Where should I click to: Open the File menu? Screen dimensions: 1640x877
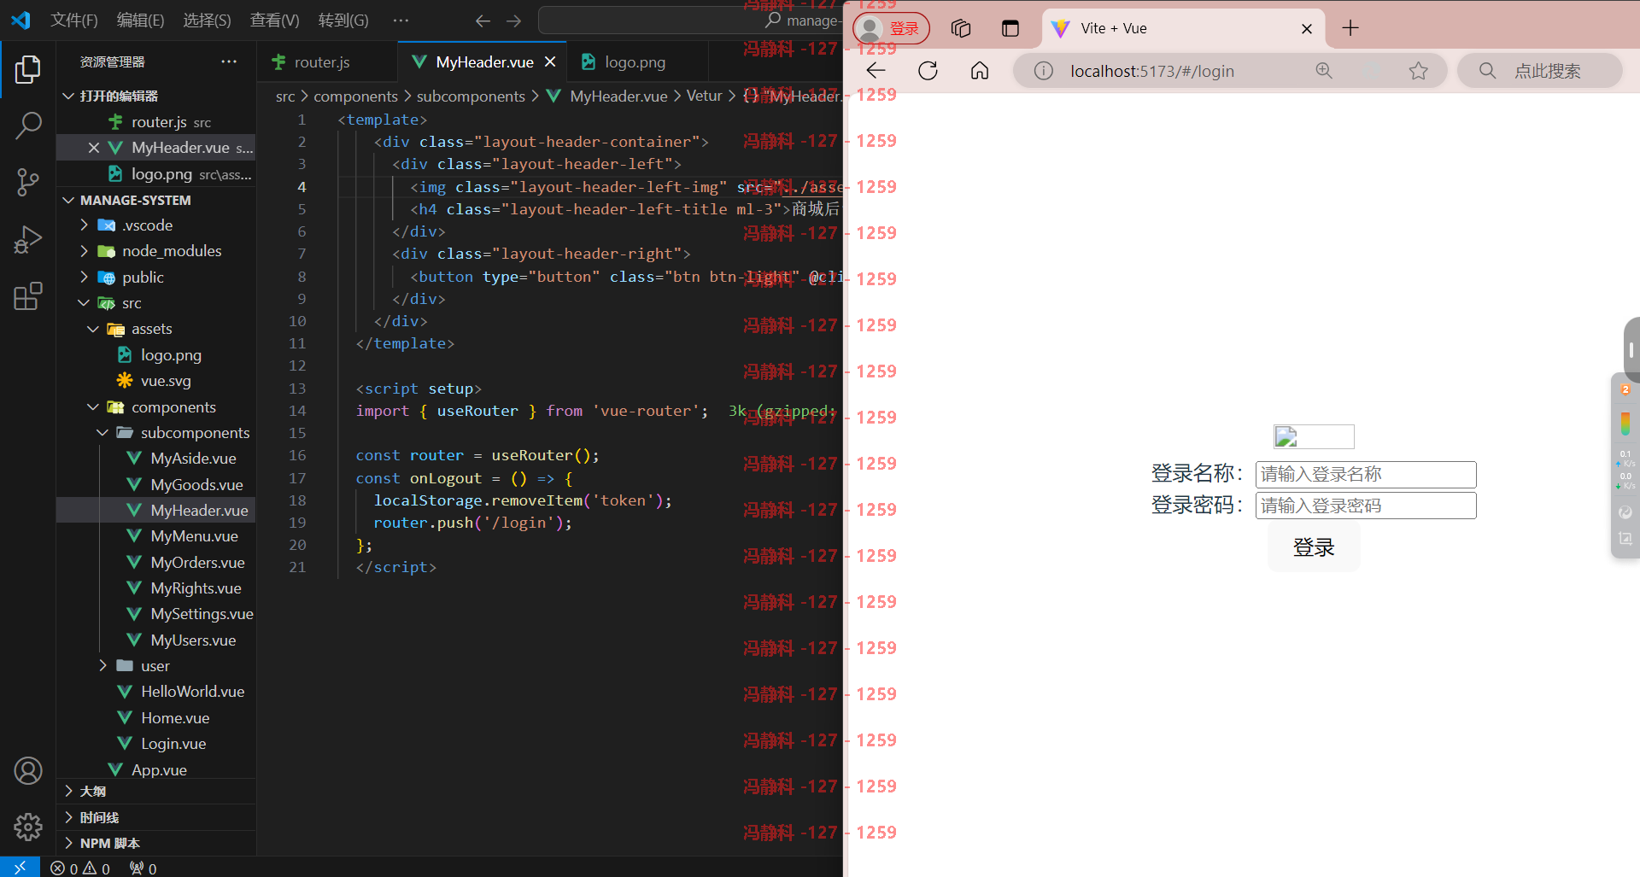[74, 20]
